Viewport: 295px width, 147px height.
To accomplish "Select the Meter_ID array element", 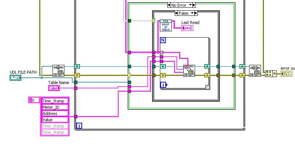I will click(54, 107).
